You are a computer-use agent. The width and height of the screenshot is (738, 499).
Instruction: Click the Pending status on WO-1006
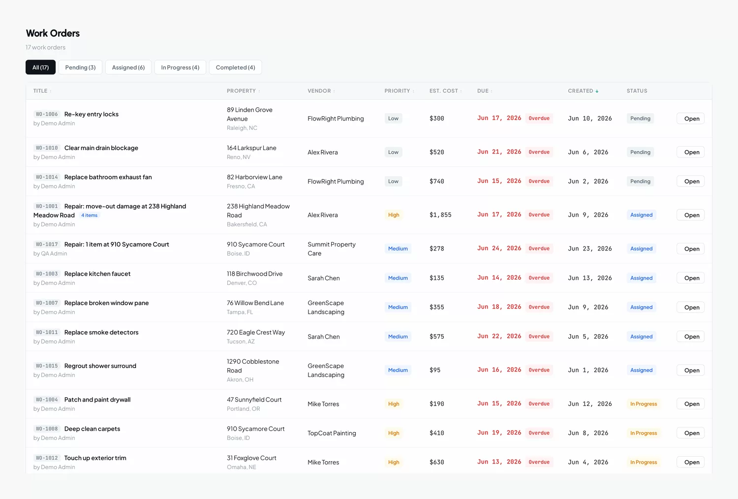640,119
